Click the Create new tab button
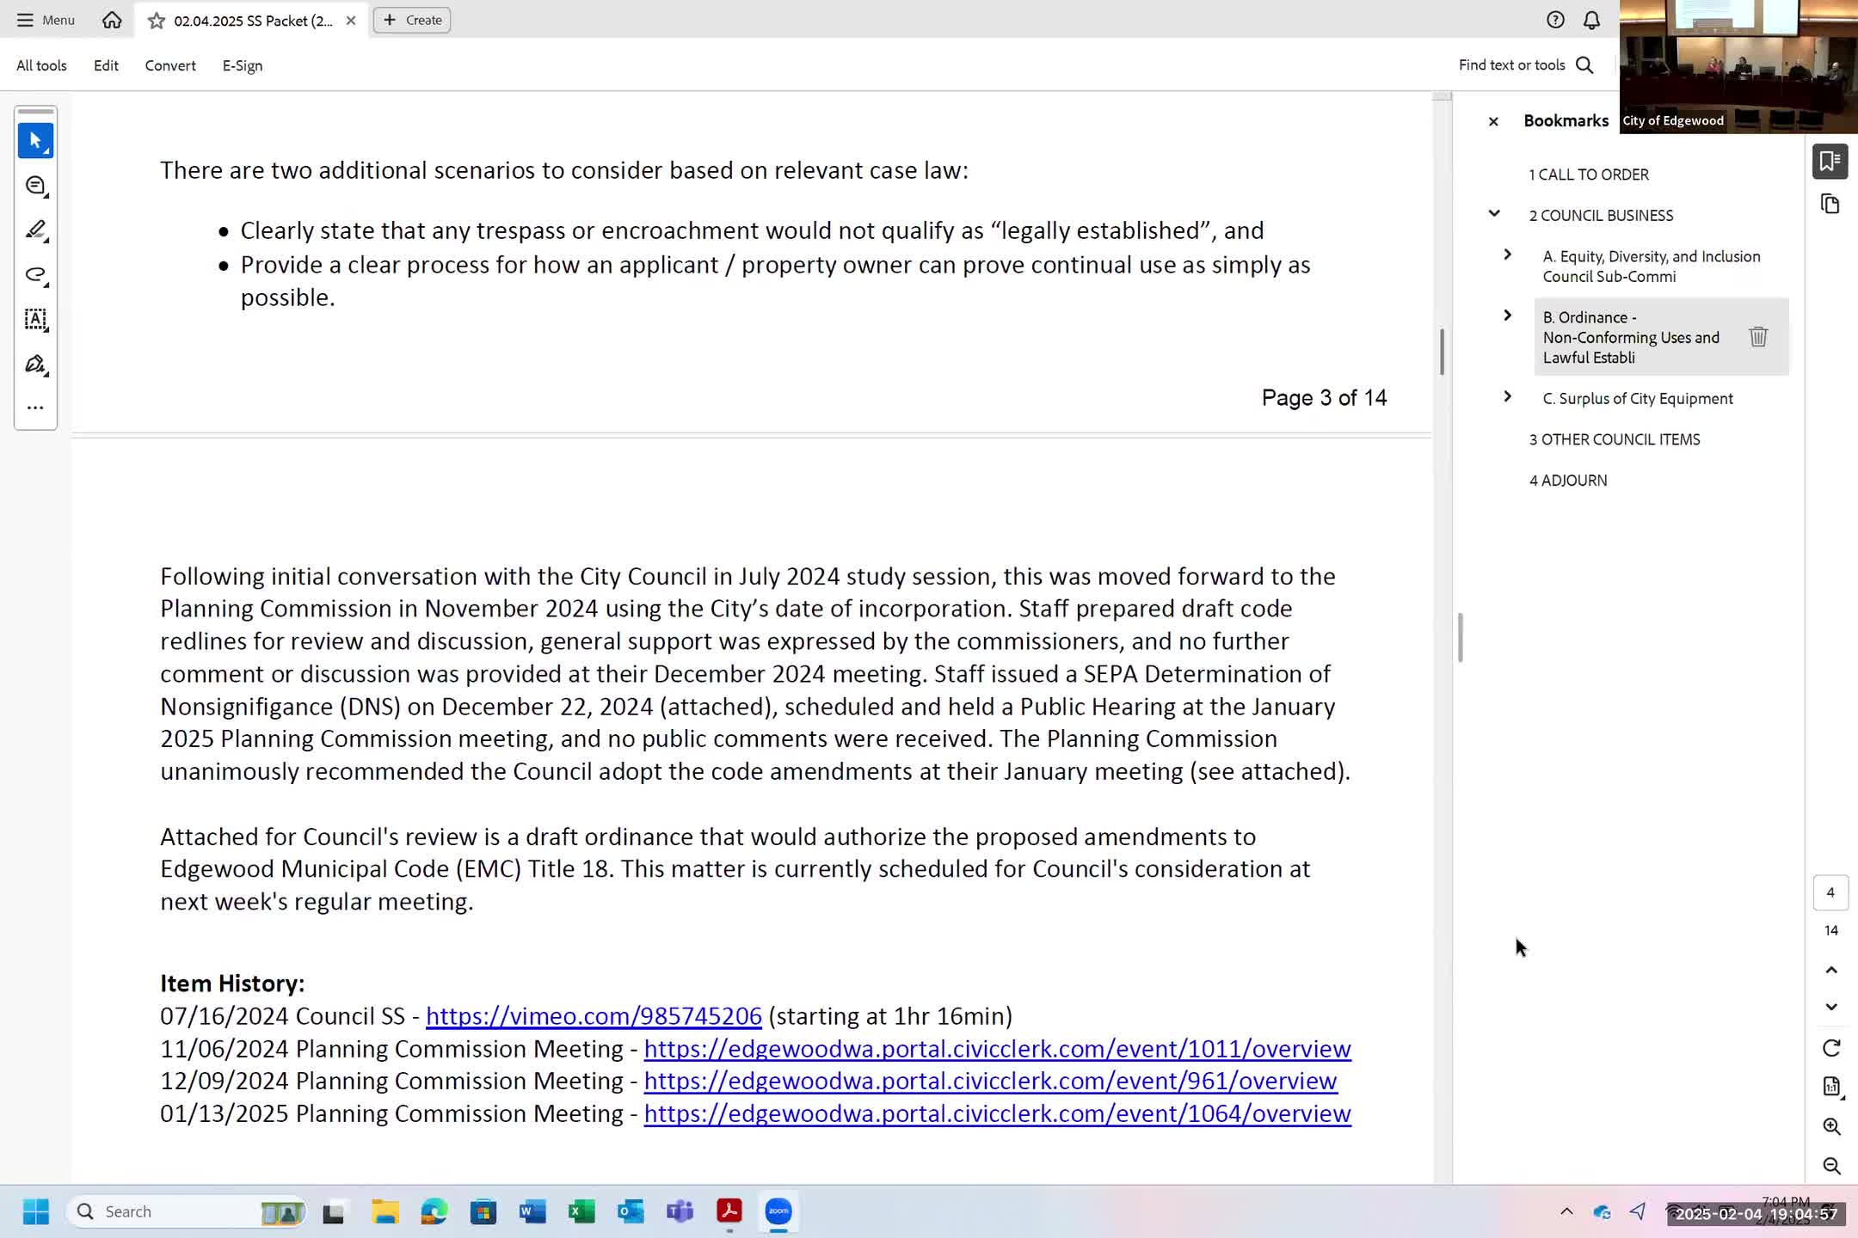This screenshot has height=1238, width=1858. click(x=412, y=20)
